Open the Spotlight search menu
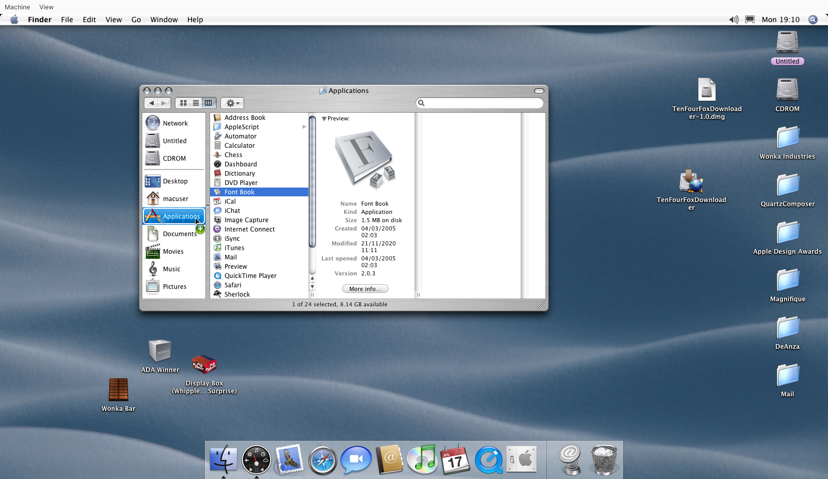Viewport: 828px width, 479px height. click(x=813, y=20)
